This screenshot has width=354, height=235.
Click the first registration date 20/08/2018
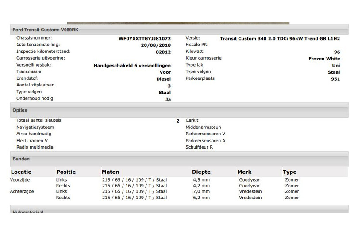(x=157, y=45)
